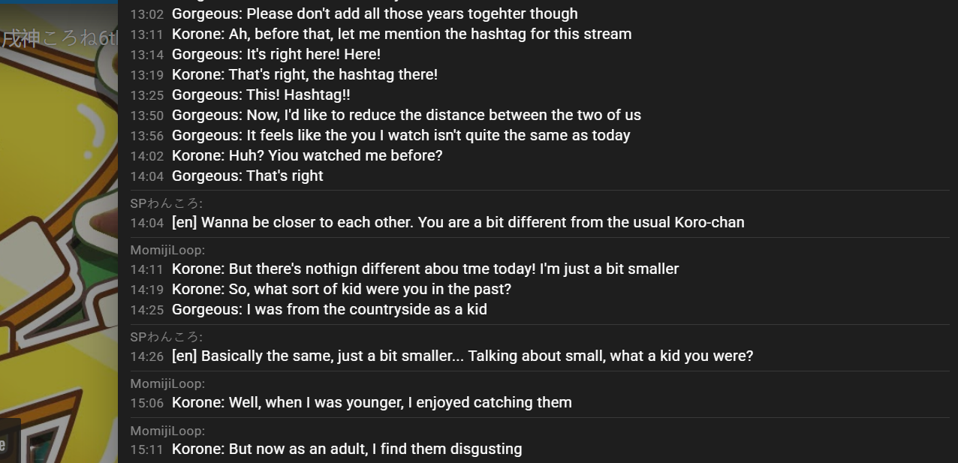Click the MomijiLoop name above 15:11

[x=167, y=431]
